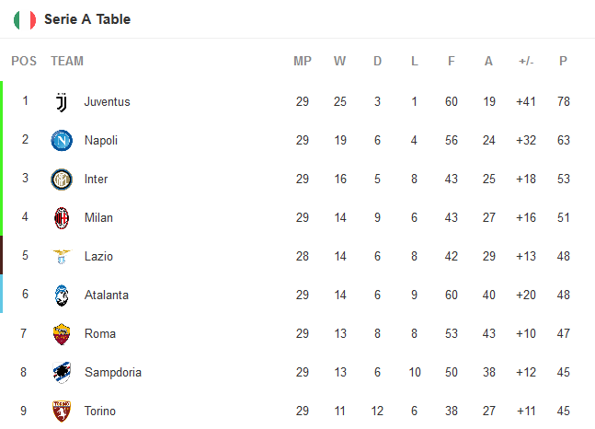Click the Napoli club crest
Screen dimensions: 595x429
click(x=62, y=140)
